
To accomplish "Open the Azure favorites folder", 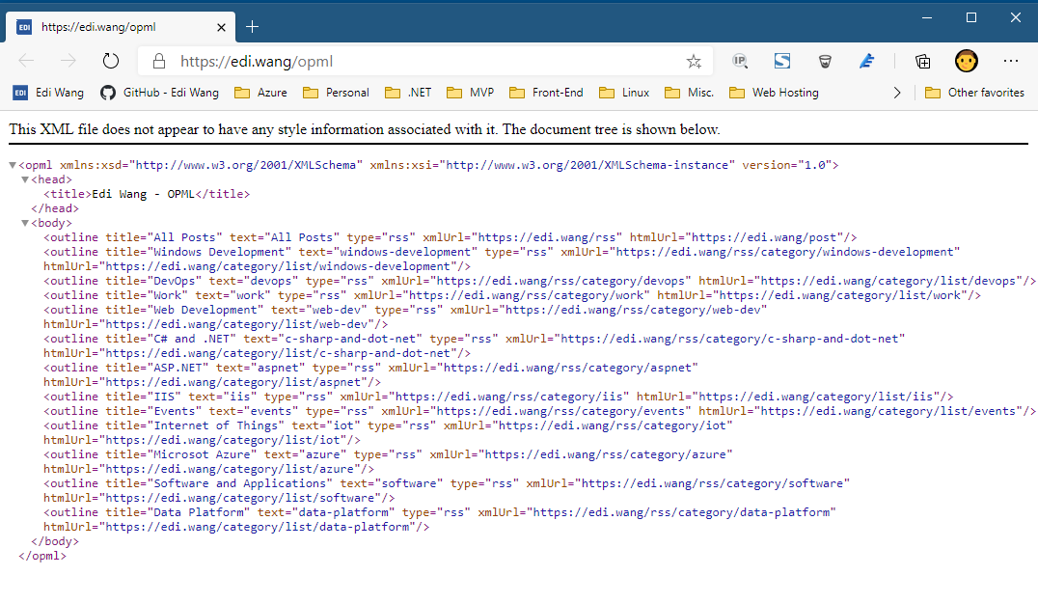I will [x=260, y=93].
